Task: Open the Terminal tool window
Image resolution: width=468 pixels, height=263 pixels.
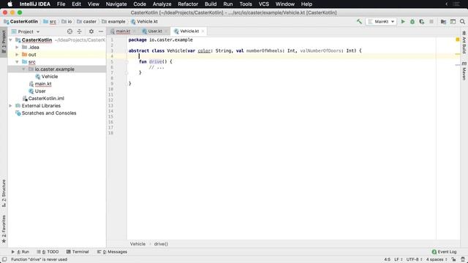Action: point(78,251)
